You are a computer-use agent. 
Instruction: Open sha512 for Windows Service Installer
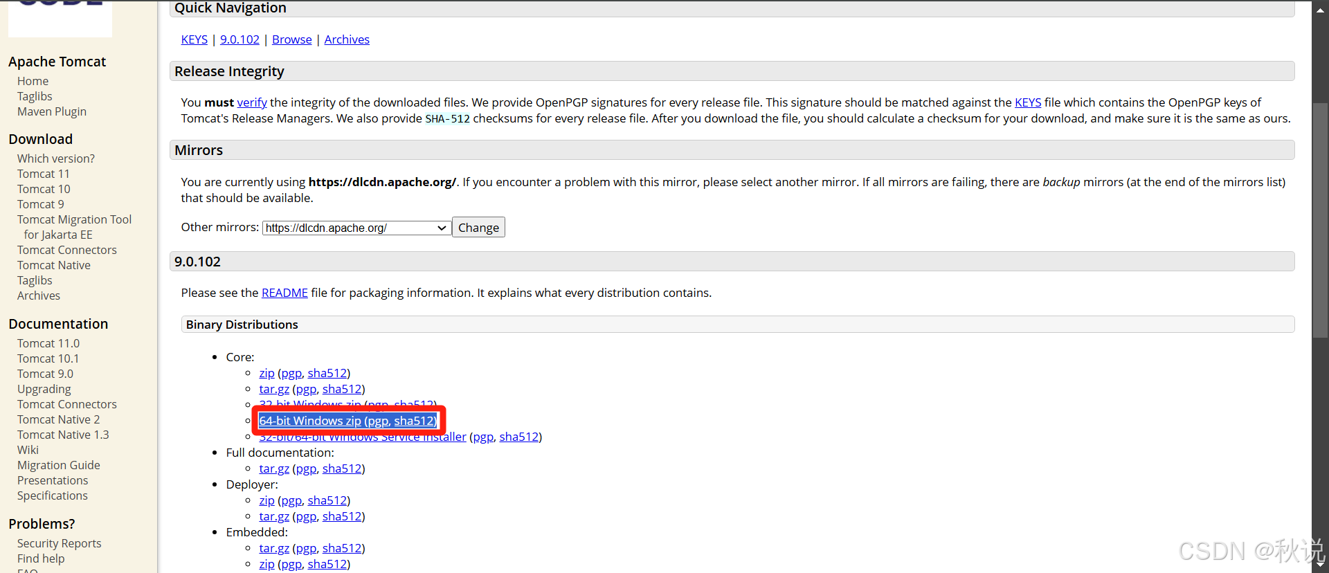point(519,437)
